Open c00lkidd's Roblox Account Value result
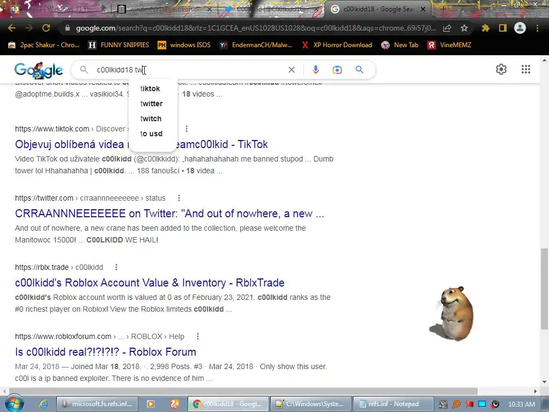The width and height of the screenshot is (549, 412). (150, 283)
